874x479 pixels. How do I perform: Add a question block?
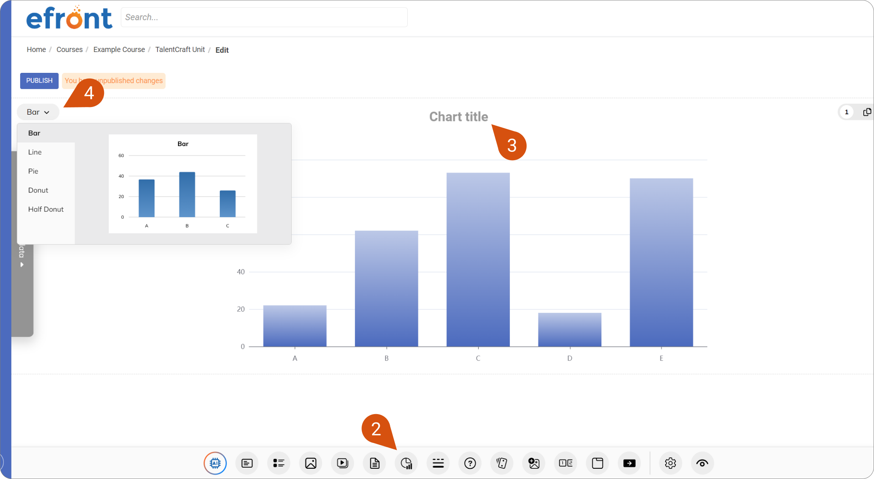point(470,463)
